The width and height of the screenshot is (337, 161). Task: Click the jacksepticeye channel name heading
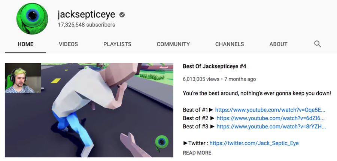coord(86,15)
